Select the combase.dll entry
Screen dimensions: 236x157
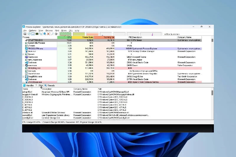(x=86, y=113)
